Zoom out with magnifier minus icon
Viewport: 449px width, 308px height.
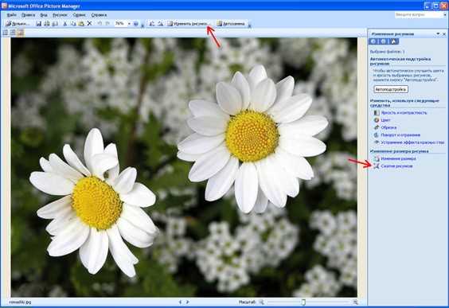261,302
